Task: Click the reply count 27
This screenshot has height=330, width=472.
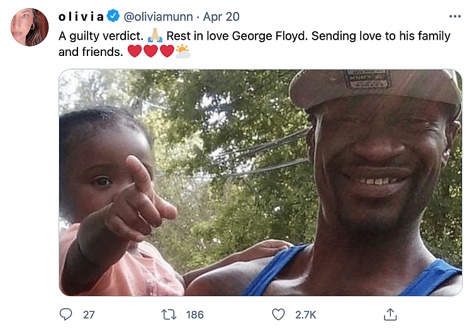Action: point(88,314)
